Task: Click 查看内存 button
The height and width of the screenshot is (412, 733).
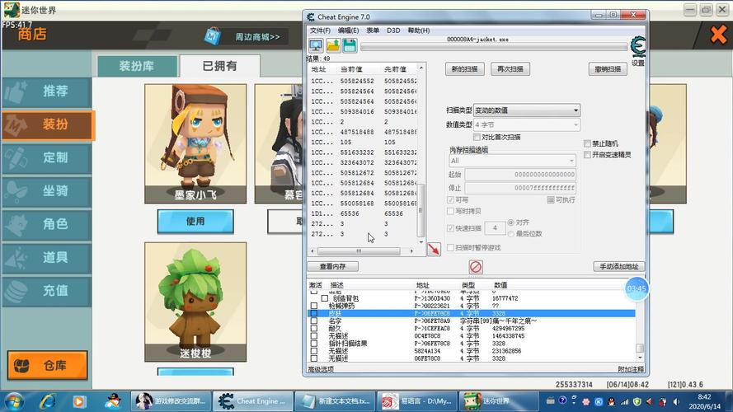Action: click(332, 266)
